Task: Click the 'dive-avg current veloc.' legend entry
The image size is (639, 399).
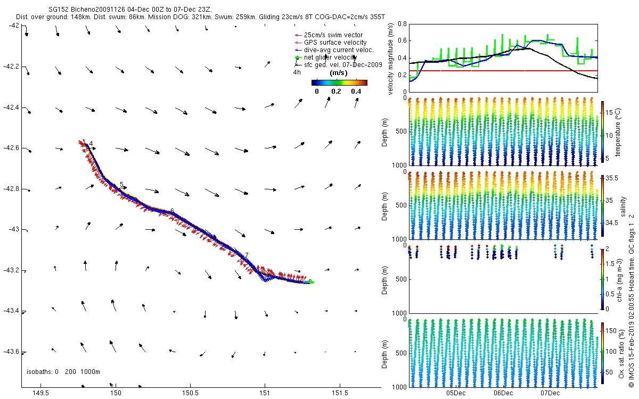Action: (x=339, y=50)
